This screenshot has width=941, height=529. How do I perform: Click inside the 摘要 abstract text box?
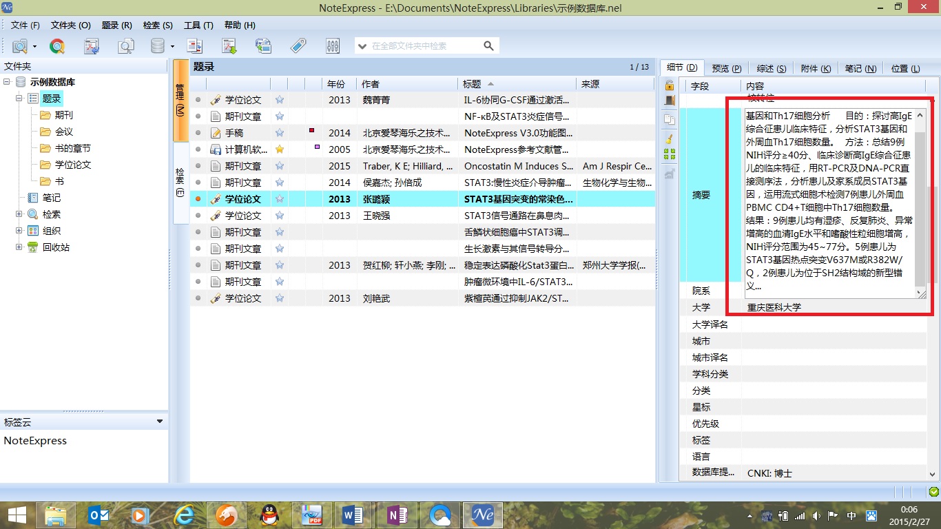(x=829, y=203)
